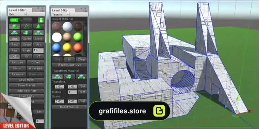Click the Rotate value field showing 1

[x=72, y=92]
